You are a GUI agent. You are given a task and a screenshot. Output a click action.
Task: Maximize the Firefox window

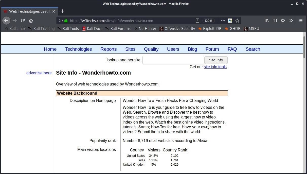(297, 4)
